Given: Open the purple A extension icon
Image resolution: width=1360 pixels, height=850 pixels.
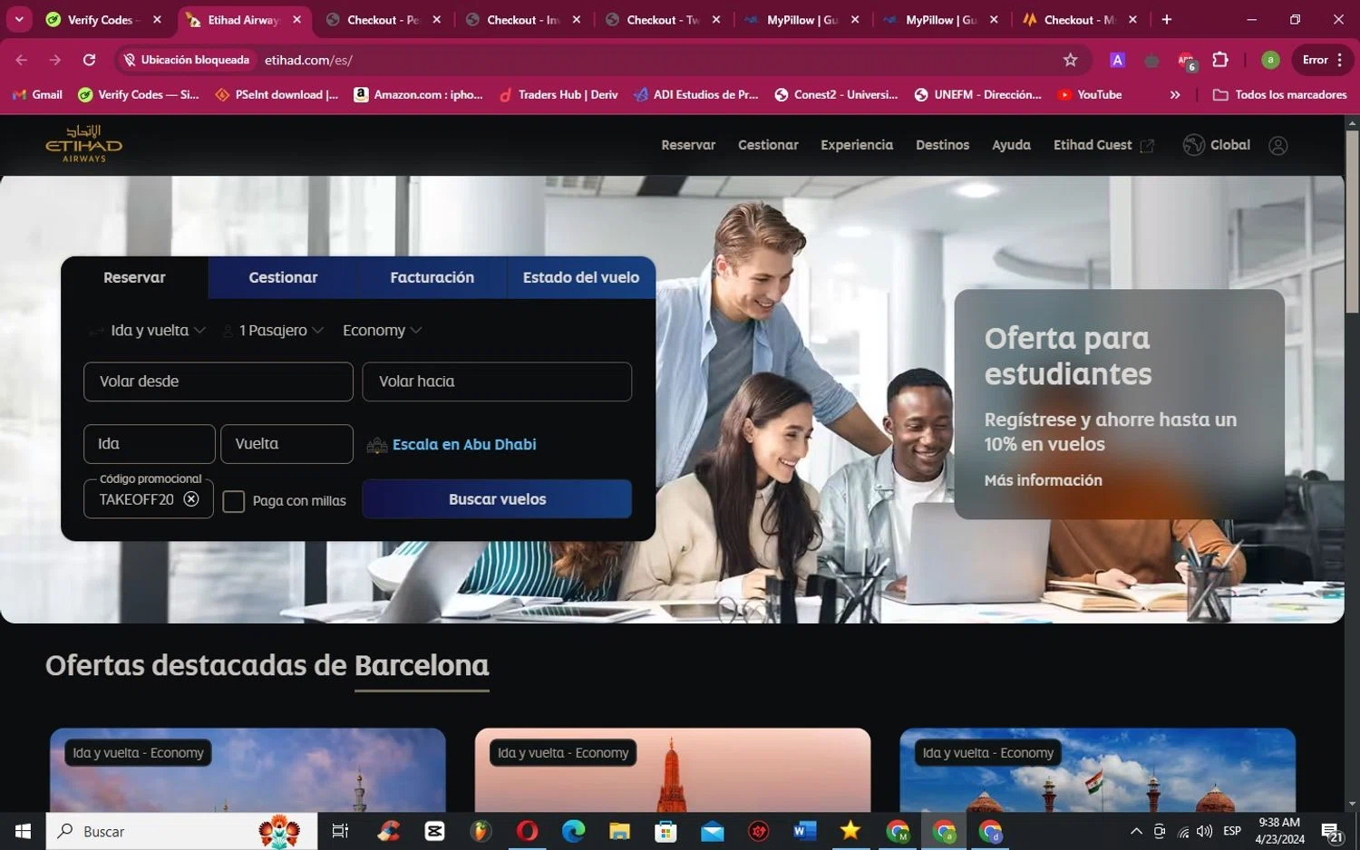Looking at the screenshot, I should point(1117,60).
